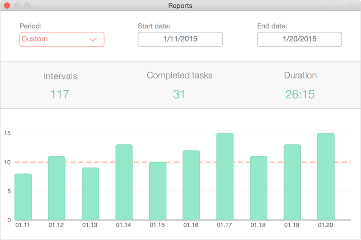Click the chart bar for 01.11

pos(23,197)
